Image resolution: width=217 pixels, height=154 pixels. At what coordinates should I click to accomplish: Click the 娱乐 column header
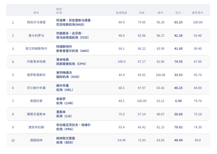(x=160, y=13)
